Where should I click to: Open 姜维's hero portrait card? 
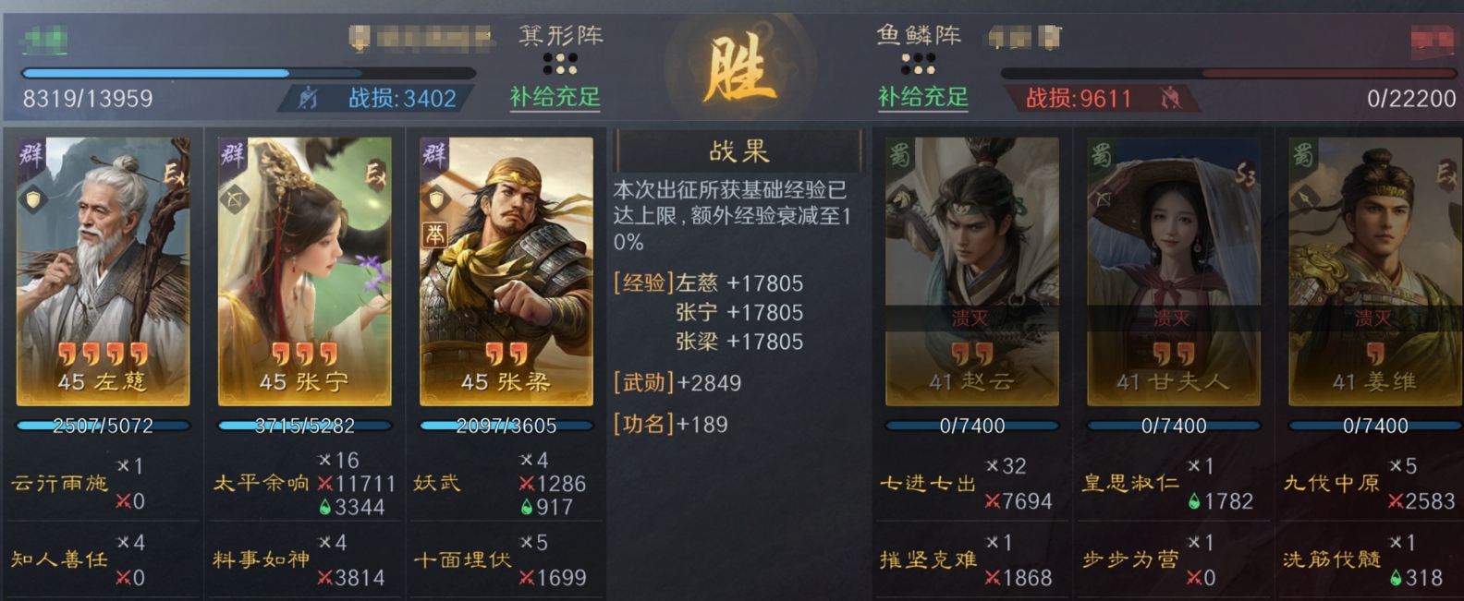1376,271
